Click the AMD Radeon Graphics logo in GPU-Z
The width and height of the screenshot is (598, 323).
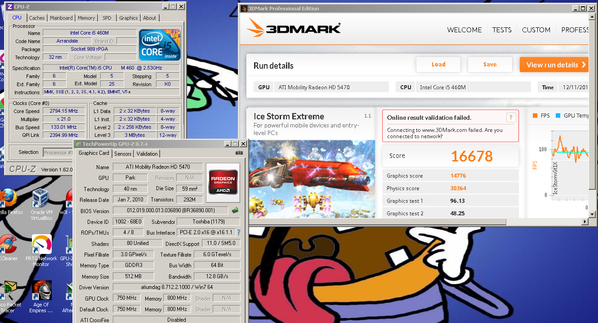pyautogui.click(x=223, y=182)
